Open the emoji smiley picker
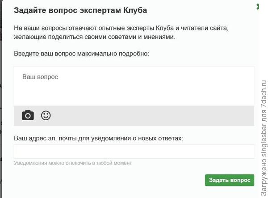This screenshot has height=198, width=268. [46, 115]
